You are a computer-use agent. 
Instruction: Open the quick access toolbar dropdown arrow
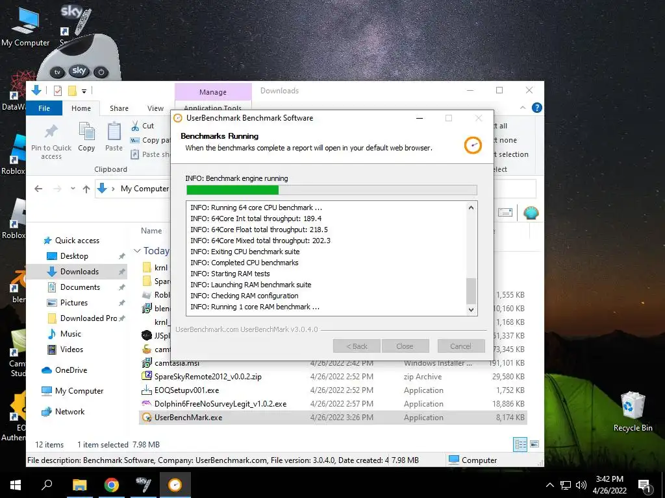click(x=84, y=91)
